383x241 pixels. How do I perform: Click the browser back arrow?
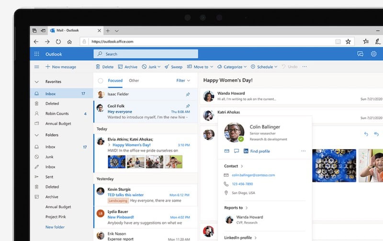36,42
